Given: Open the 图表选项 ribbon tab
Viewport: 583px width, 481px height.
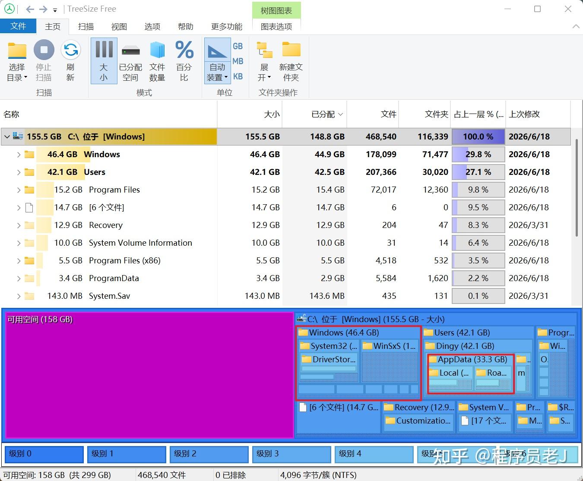Looking at the screenshot, I should click(x=276, y=27).
